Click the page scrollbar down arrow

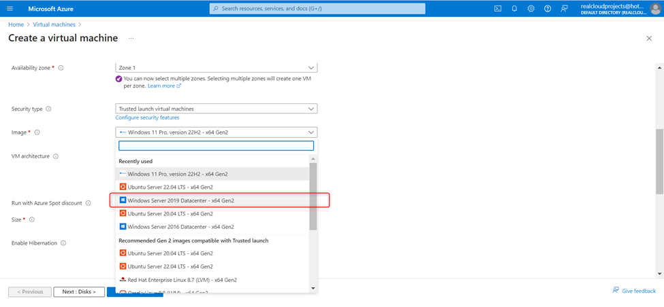tap(660, 274)
